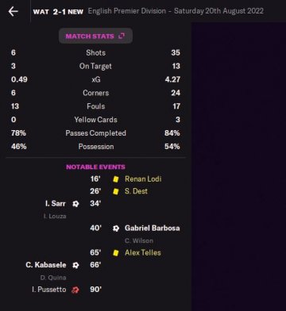Go back using the arrow icon

13,11
